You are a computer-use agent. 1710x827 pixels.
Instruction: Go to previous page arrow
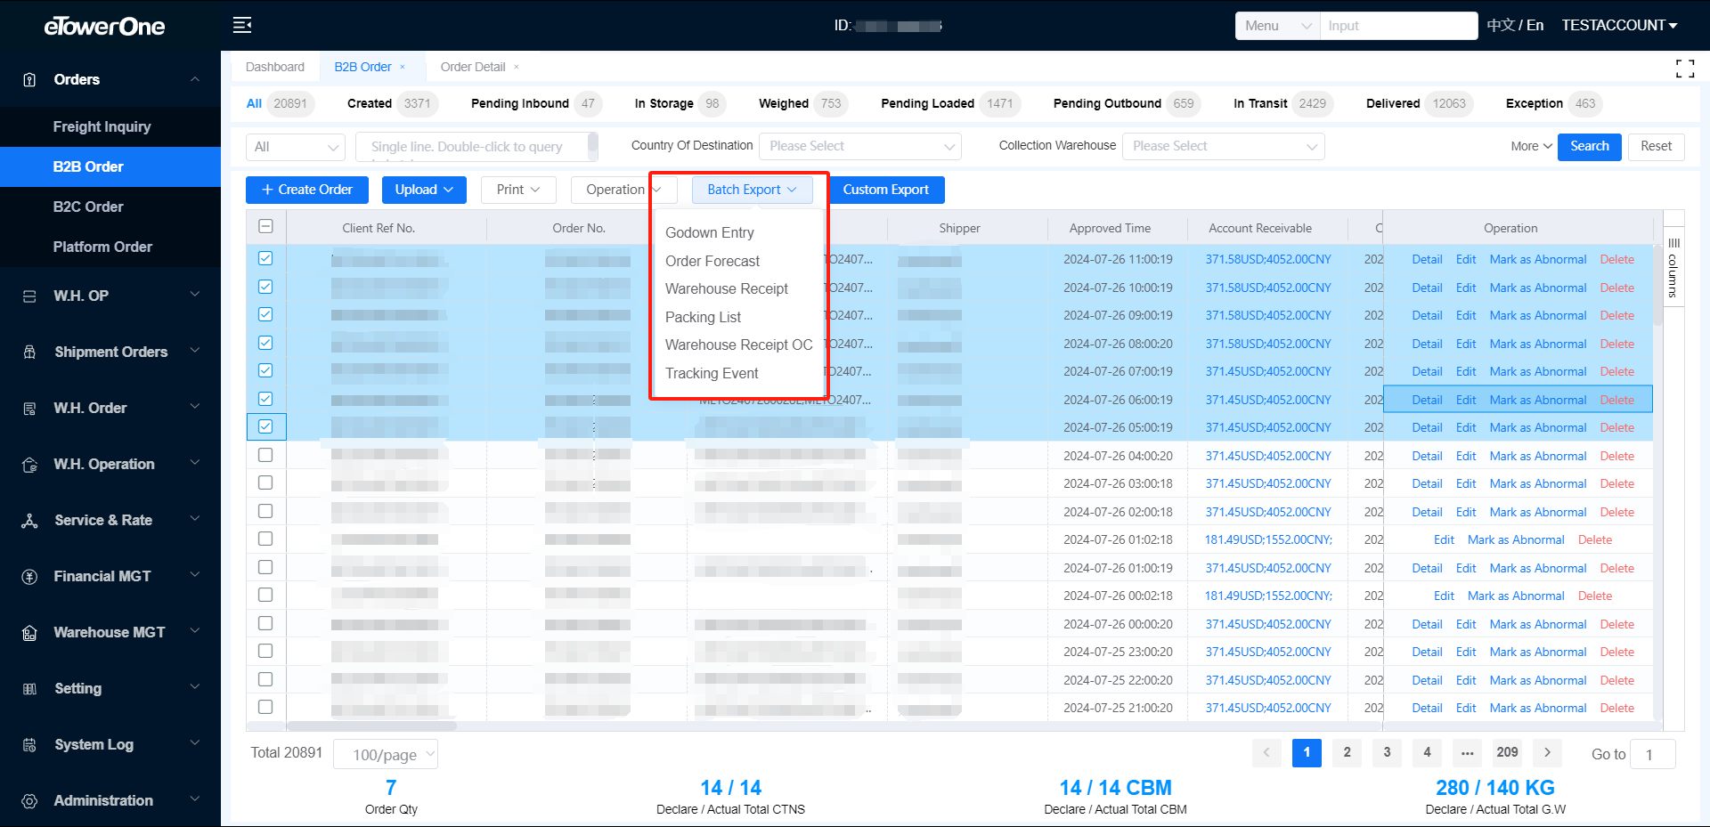(x=1266, y=753)
